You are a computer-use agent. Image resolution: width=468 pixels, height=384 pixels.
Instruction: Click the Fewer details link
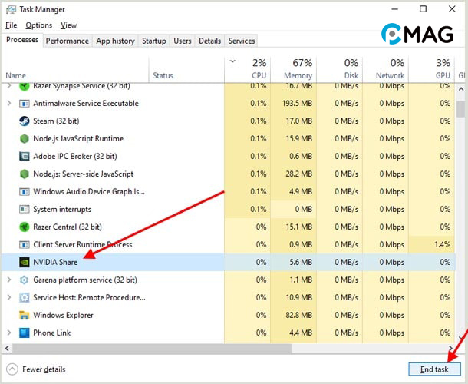click(44, 369)
